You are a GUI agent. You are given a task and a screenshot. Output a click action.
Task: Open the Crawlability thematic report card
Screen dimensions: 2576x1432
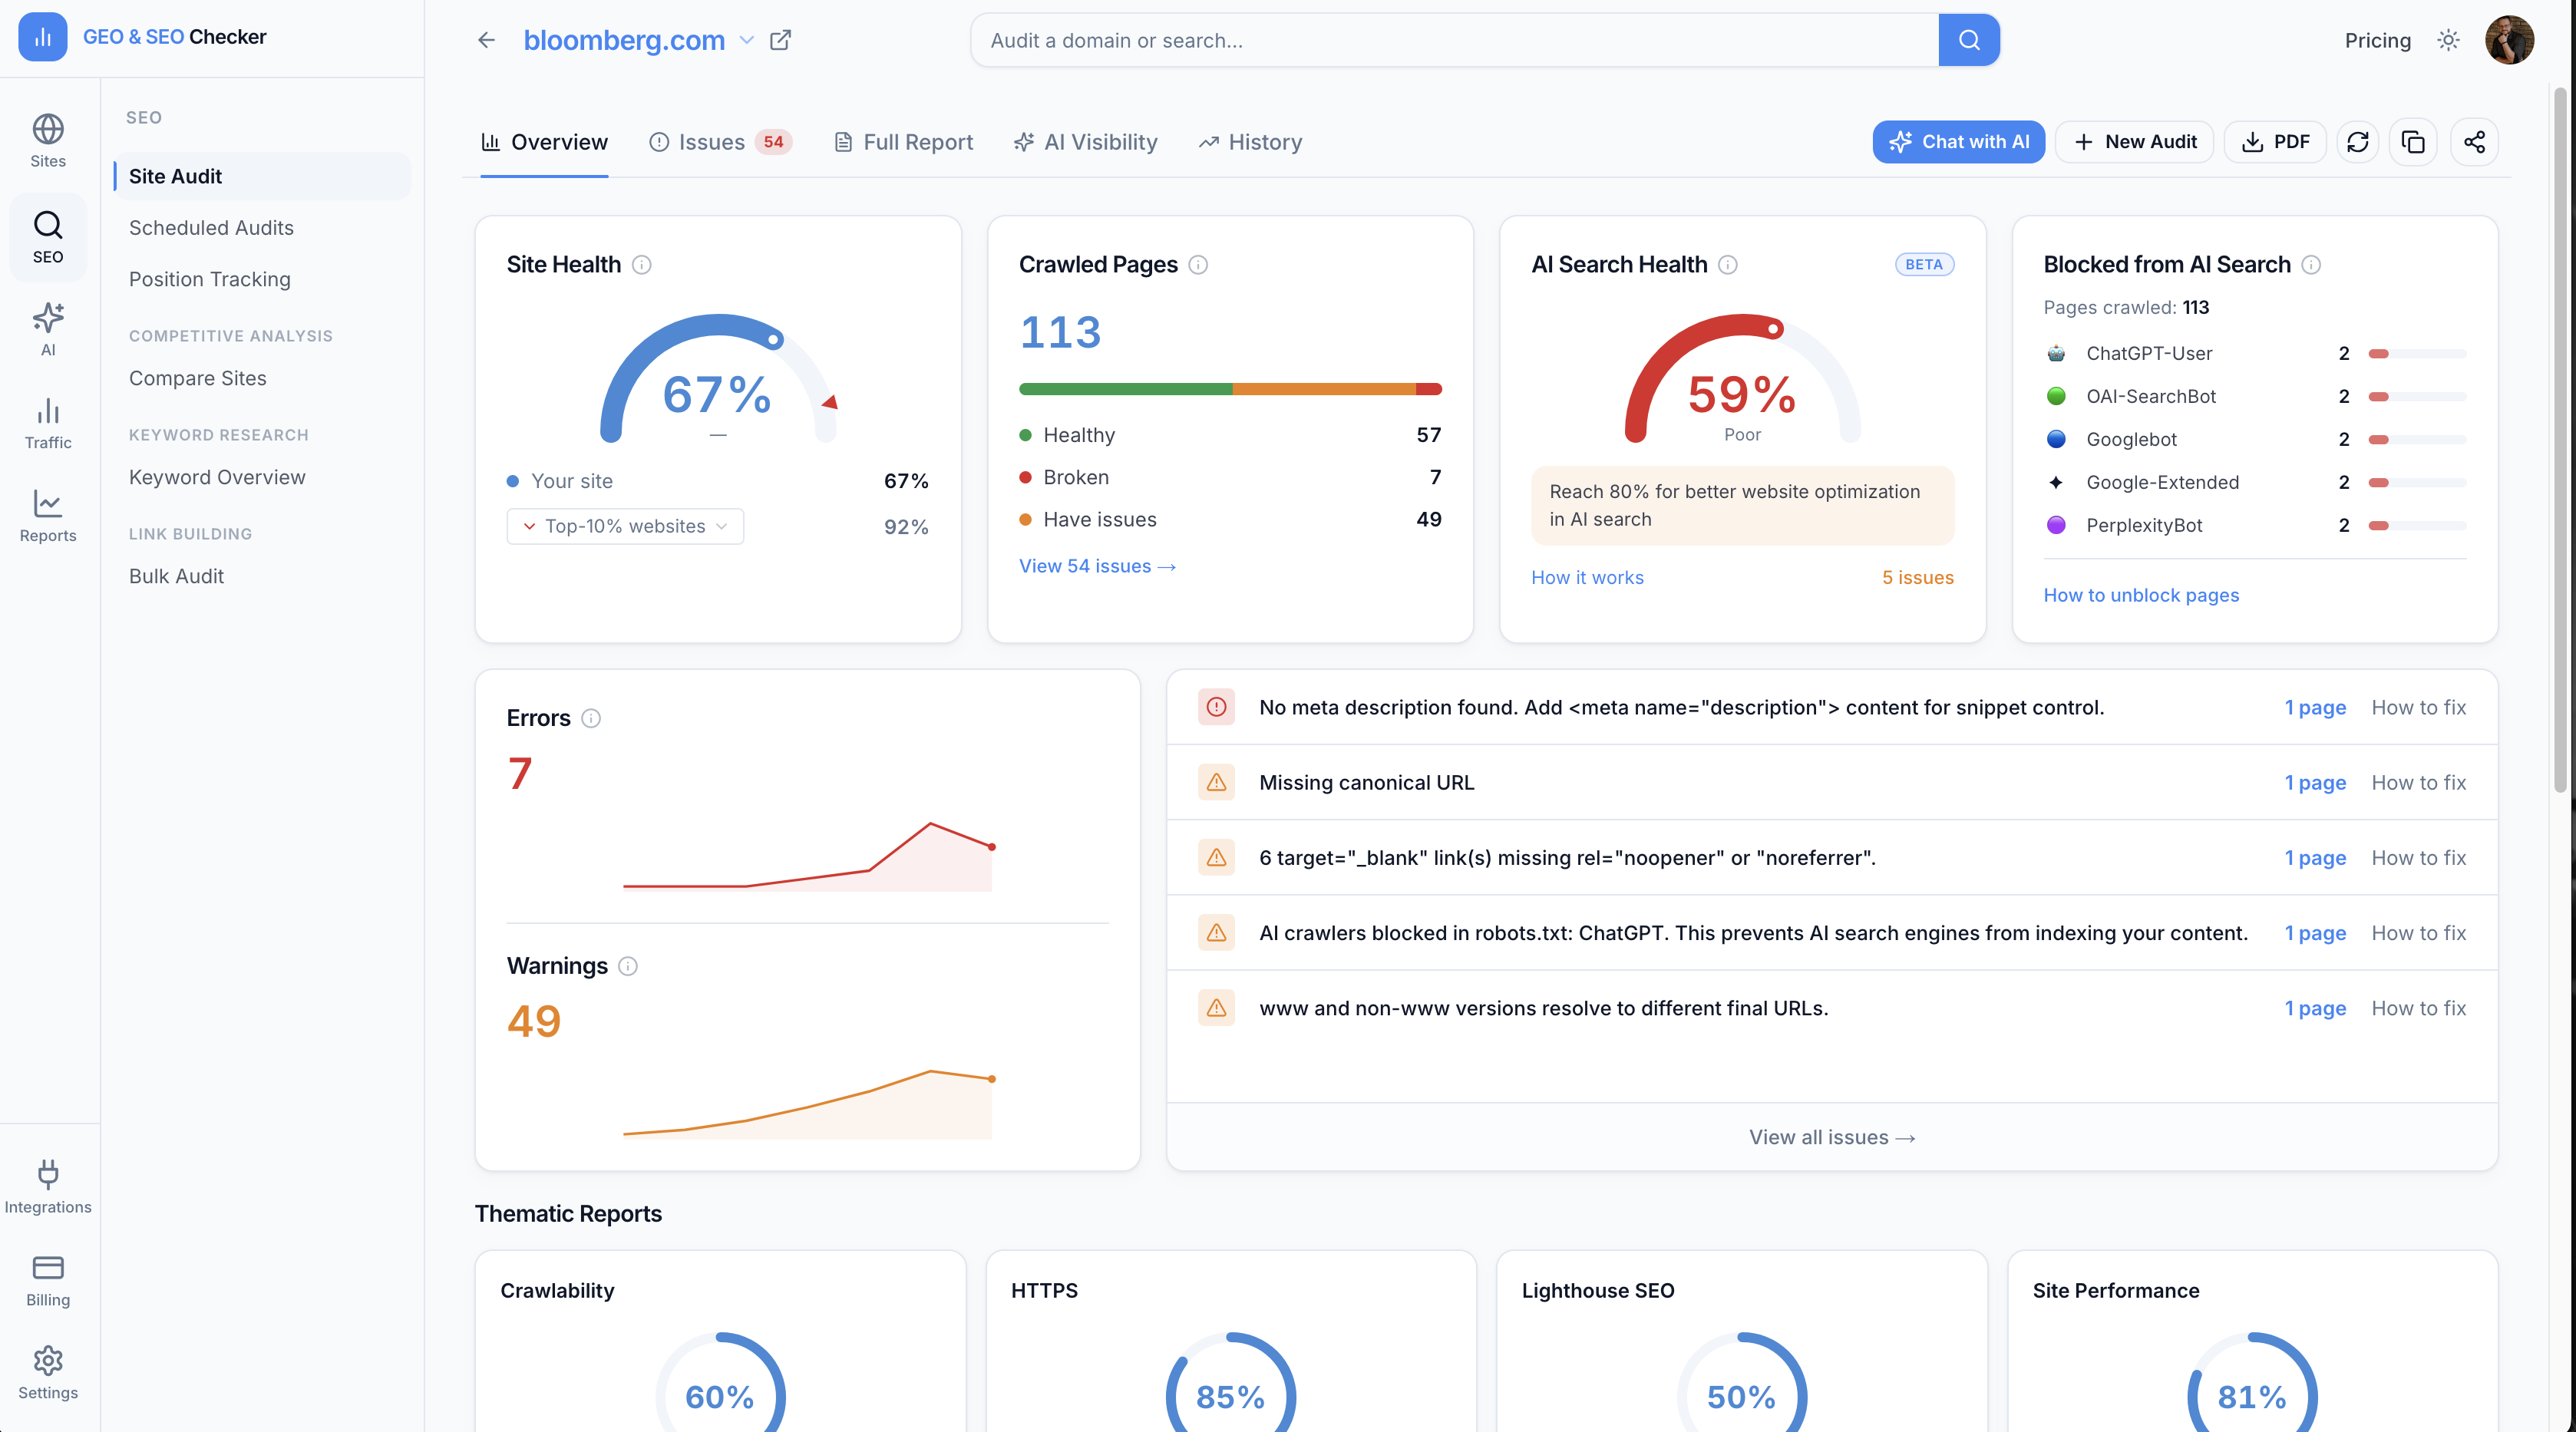720,1340
